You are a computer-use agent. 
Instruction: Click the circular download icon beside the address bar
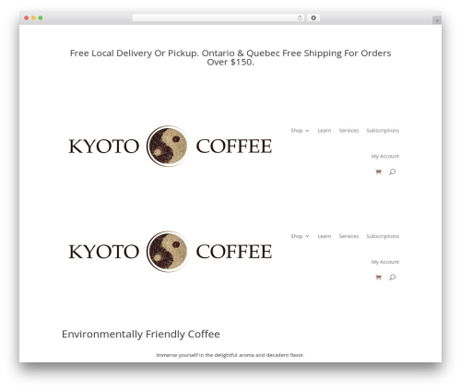313,18
